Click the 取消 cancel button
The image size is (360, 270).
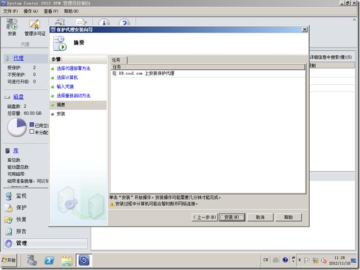click(260, 218)
